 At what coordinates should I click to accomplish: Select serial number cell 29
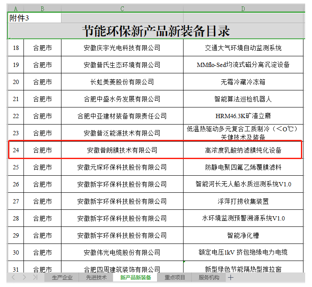click(16, 235)
